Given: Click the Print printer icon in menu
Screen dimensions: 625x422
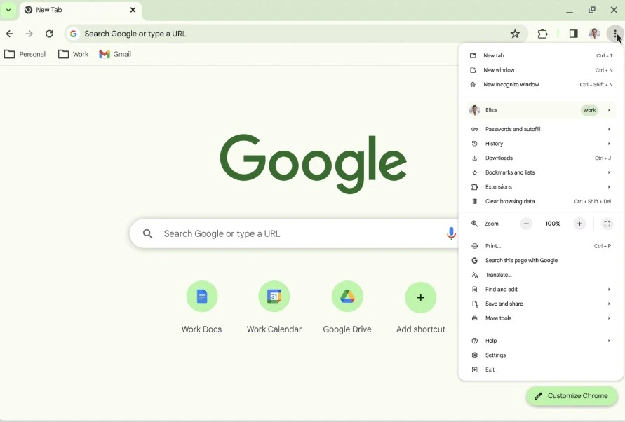Looking at the screenshot, I should [x=474, y=246].
